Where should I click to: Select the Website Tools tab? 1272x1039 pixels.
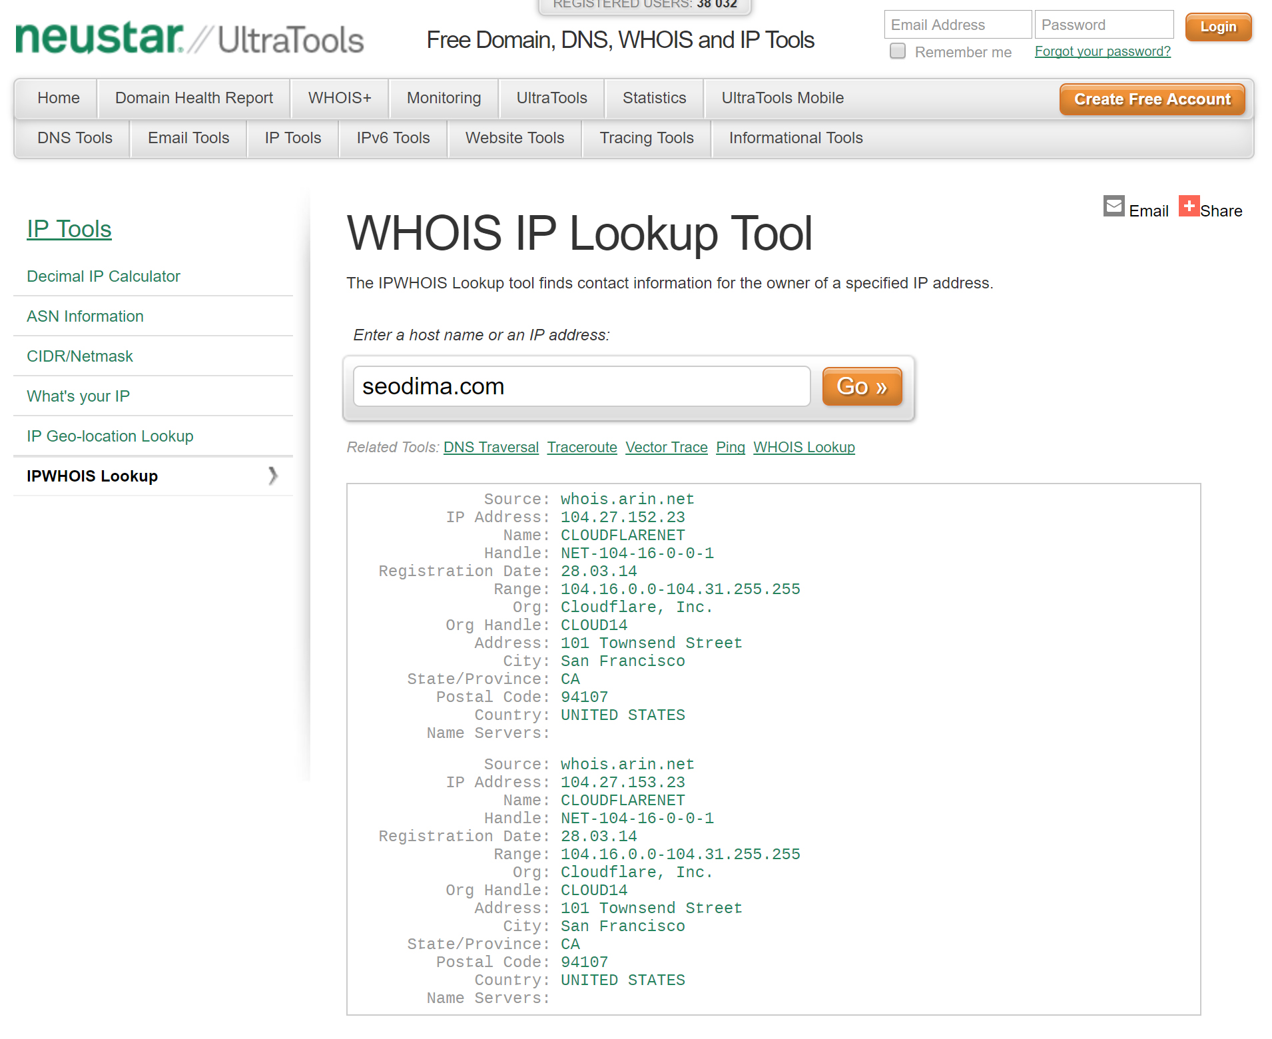tap(515, 138)
